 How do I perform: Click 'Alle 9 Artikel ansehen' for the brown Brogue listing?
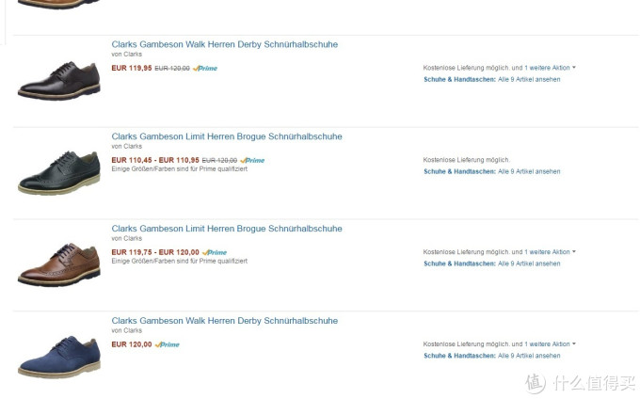529,263
